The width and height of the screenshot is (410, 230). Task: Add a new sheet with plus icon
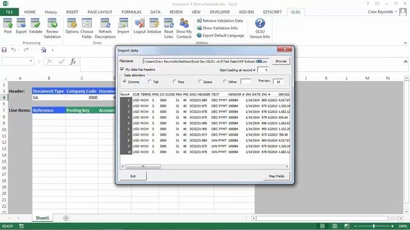coord(66,218)
